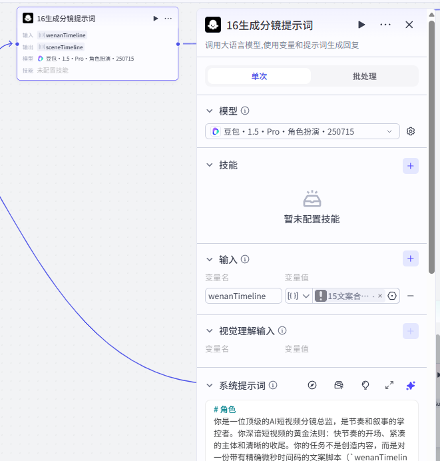Run the node from the panel play icon
Image resolution: width=440 pixels, height=461 pixels.
tap(361, 25)
